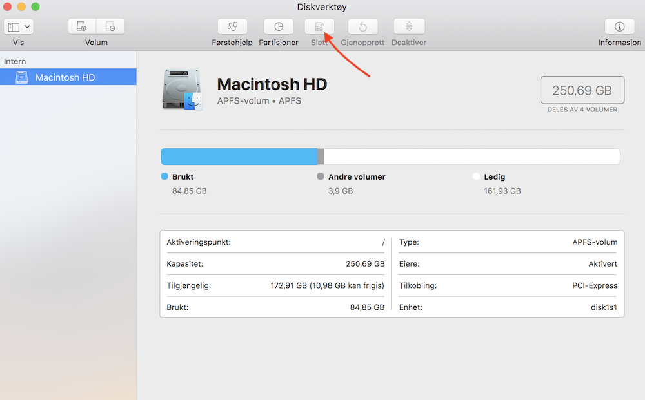Click the Brukt table value 84,85 GB
Image resolution: width=645 pixels, height=400 pixels.
click(367, 307)
